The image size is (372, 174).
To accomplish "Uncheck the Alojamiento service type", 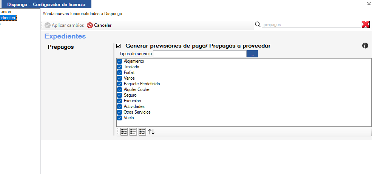I will (x=120, y=61).
